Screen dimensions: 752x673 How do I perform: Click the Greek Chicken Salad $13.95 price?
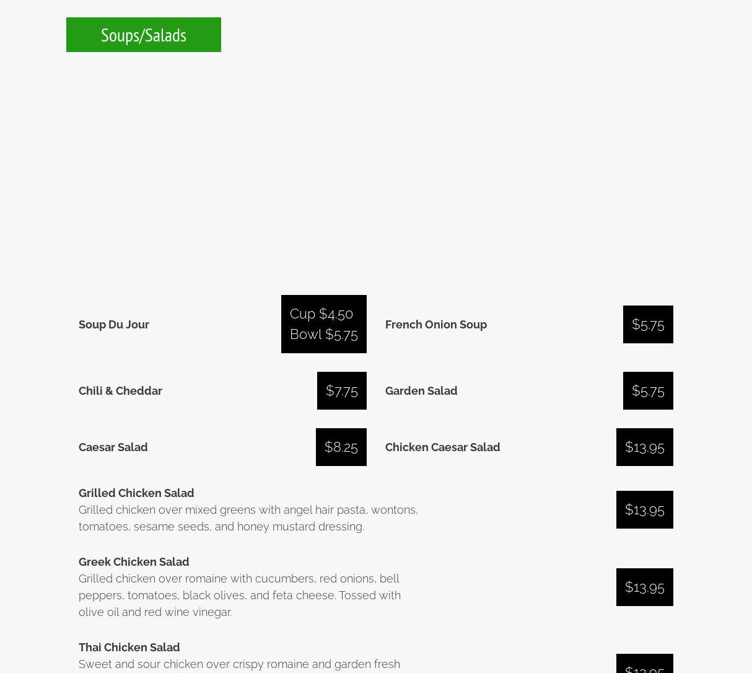[x=644, y=587]
